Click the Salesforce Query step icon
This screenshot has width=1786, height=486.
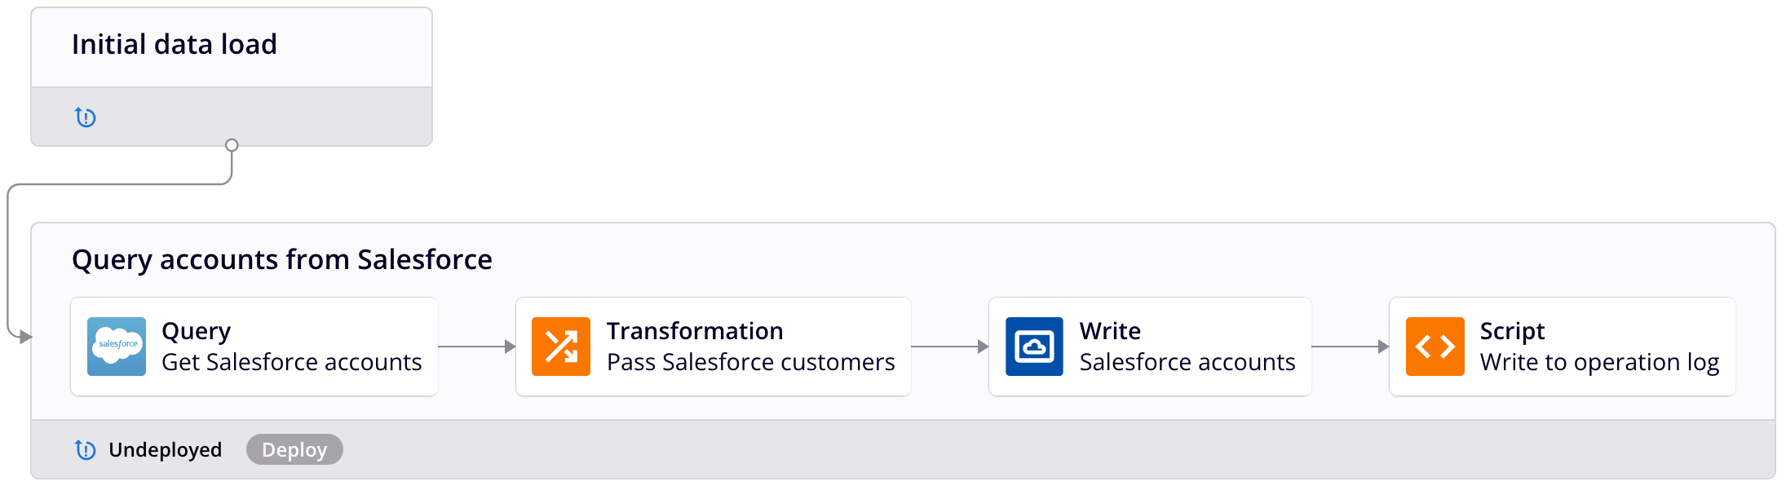(117, 347)
